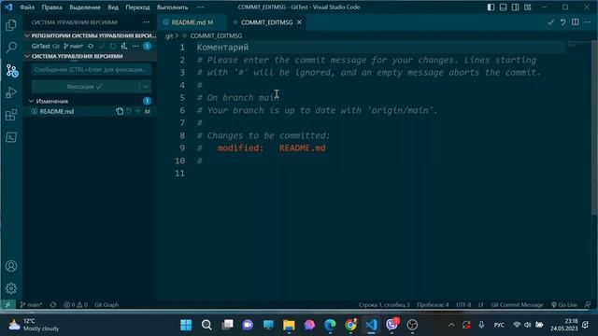The image size is (598, 336).
Task: Switch to COMMIT_EDITMSG editor tab
Action: point(266,22)
